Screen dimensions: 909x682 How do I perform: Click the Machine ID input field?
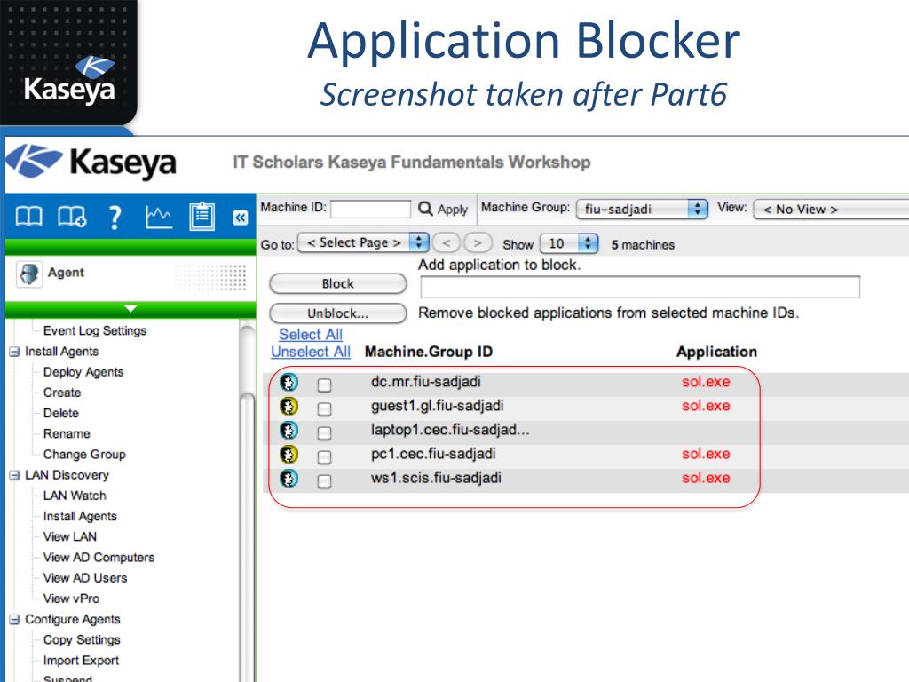coord(370,209)
